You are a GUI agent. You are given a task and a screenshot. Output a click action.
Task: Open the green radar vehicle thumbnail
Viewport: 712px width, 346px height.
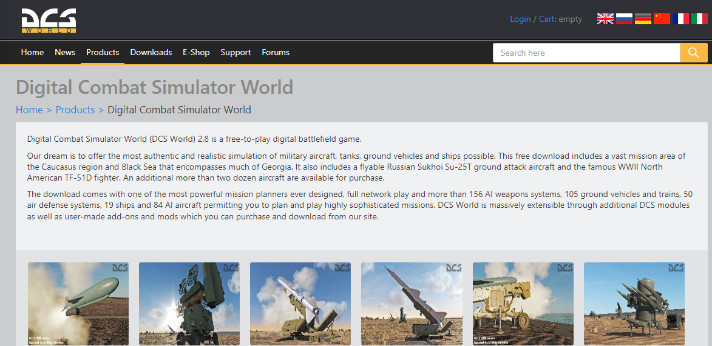[189, 304]
